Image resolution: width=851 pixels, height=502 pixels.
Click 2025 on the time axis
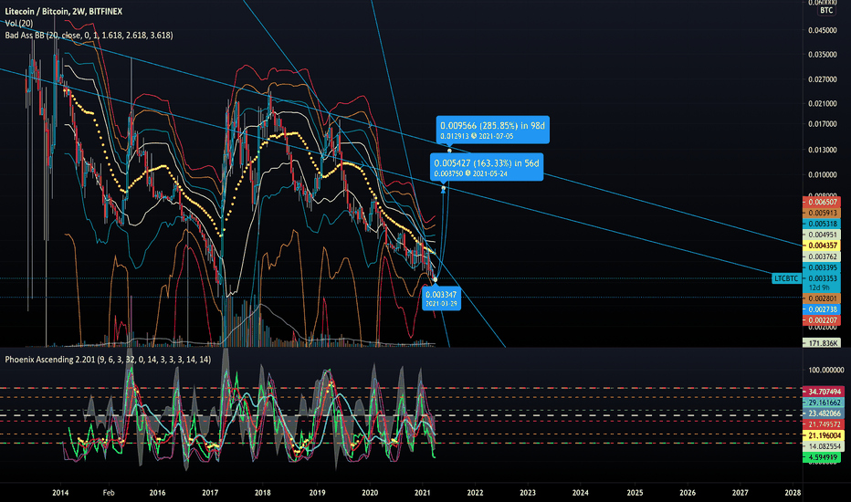click(635, 493)
